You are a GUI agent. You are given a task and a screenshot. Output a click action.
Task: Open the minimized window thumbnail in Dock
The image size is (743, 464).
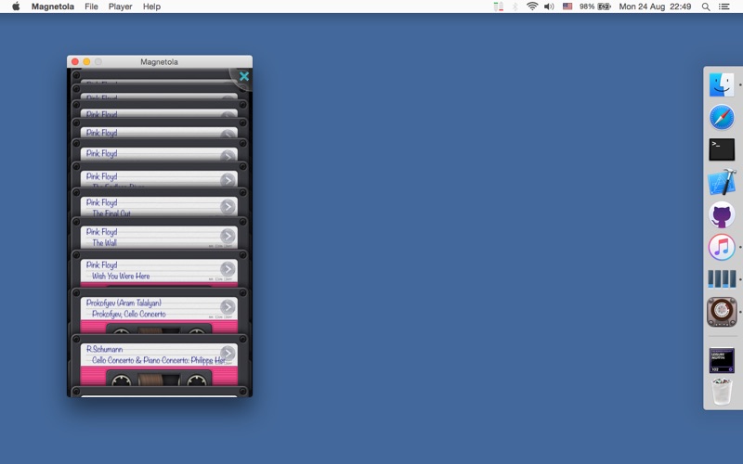(722, 360)
